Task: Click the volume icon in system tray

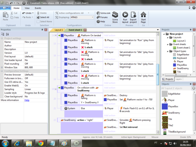Action: click(175, 144)
